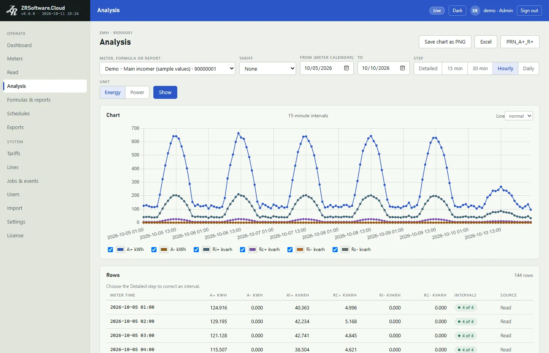Click Sign out

529,11
